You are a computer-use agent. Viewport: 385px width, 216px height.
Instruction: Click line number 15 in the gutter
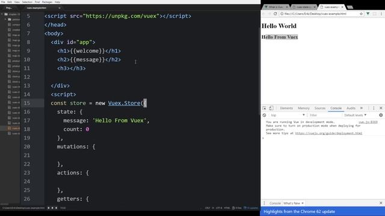(27, 103)
